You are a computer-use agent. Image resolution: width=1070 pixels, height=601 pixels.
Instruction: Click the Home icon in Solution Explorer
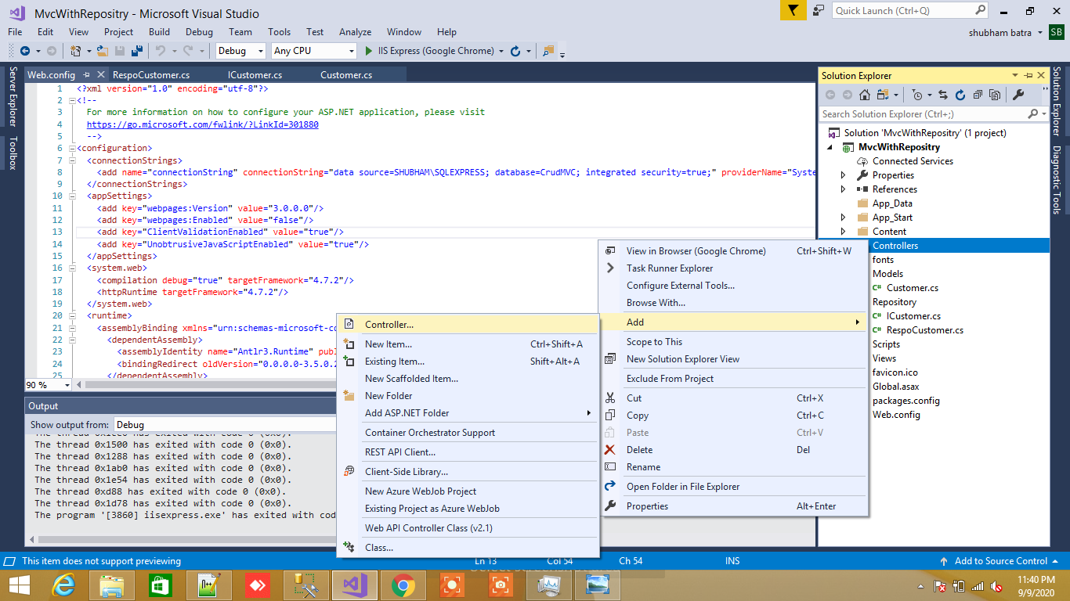click(865, 95)
